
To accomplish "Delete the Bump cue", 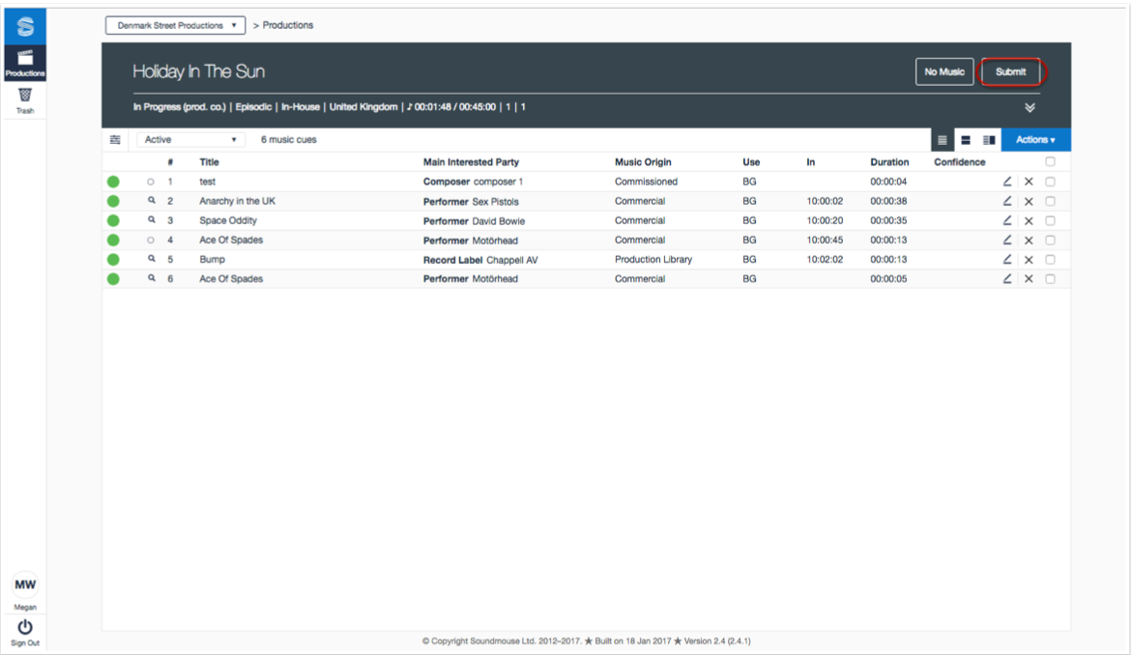I will tap(1029, 260).
